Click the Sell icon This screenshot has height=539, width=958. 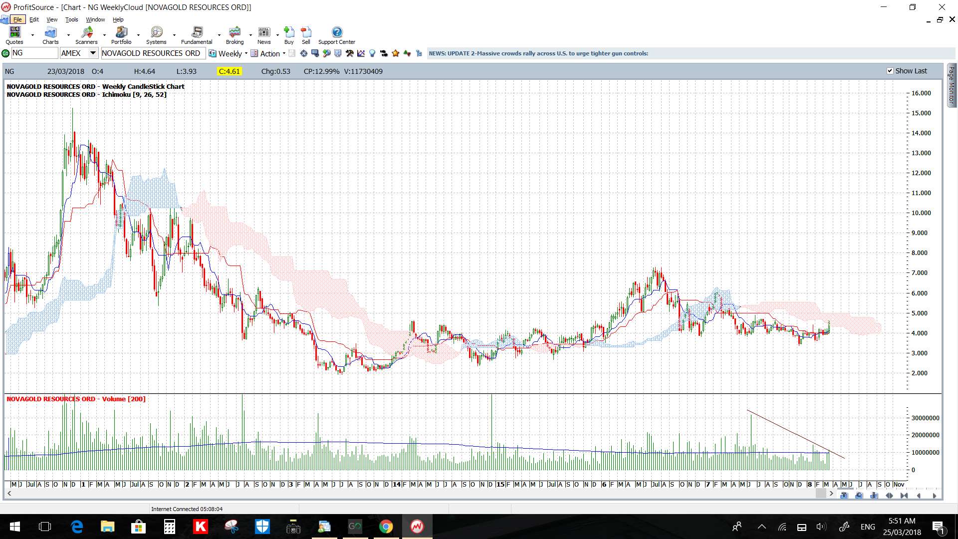click(x=306, y=36)
